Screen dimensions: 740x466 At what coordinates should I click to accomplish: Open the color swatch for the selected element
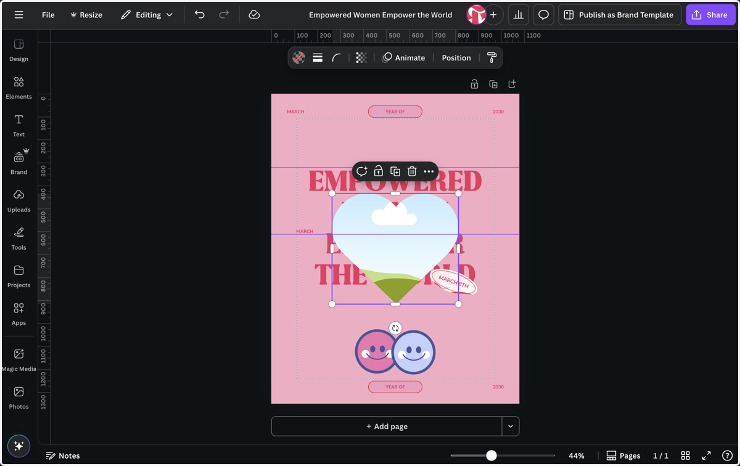coord(298,58)
